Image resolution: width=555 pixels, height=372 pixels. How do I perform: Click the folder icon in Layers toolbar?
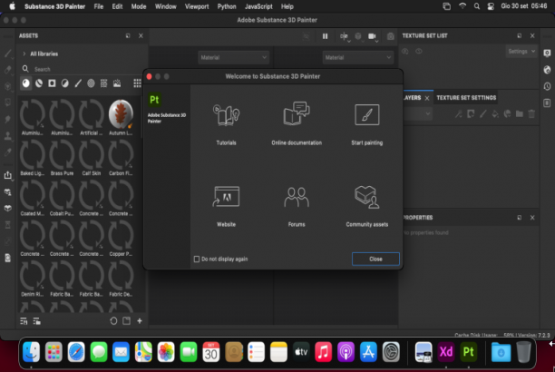click(x=520, y=113)
